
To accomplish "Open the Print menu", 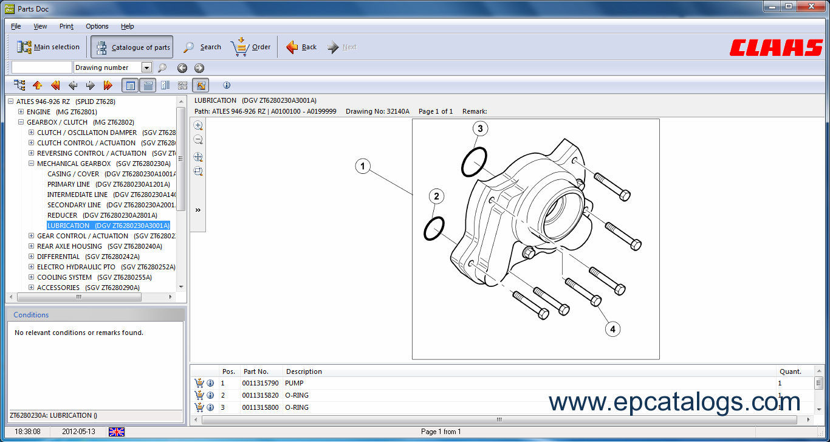I will [66, 26].
